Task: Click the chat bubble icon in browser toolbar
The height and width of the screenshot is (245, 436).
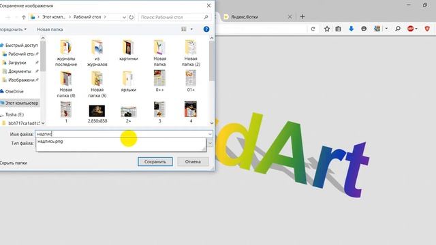Action: tap(364, 29)
